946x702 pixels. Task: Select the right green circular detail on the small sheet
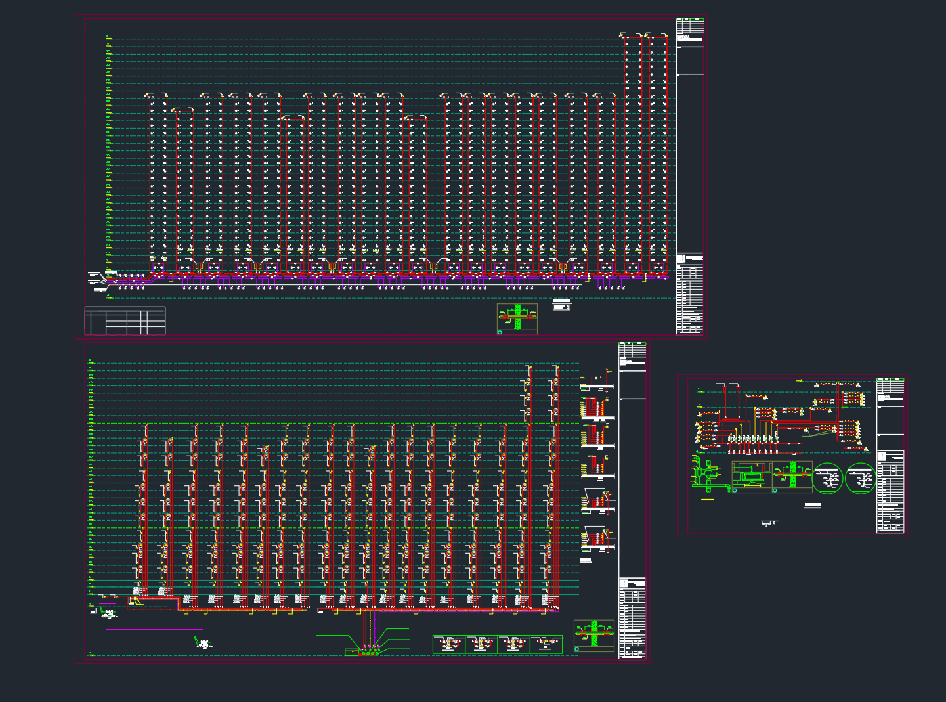click(x=861, y=479)
